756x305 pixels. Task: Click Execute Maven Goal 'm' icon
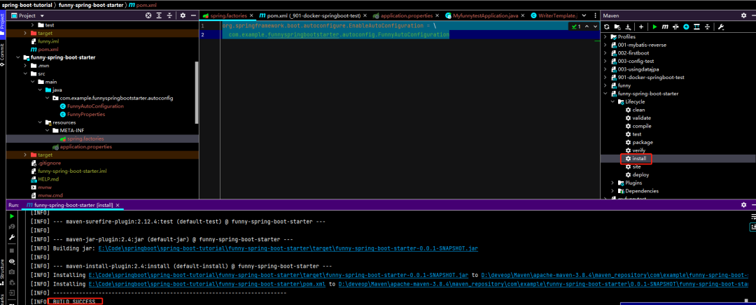[665, 27]
